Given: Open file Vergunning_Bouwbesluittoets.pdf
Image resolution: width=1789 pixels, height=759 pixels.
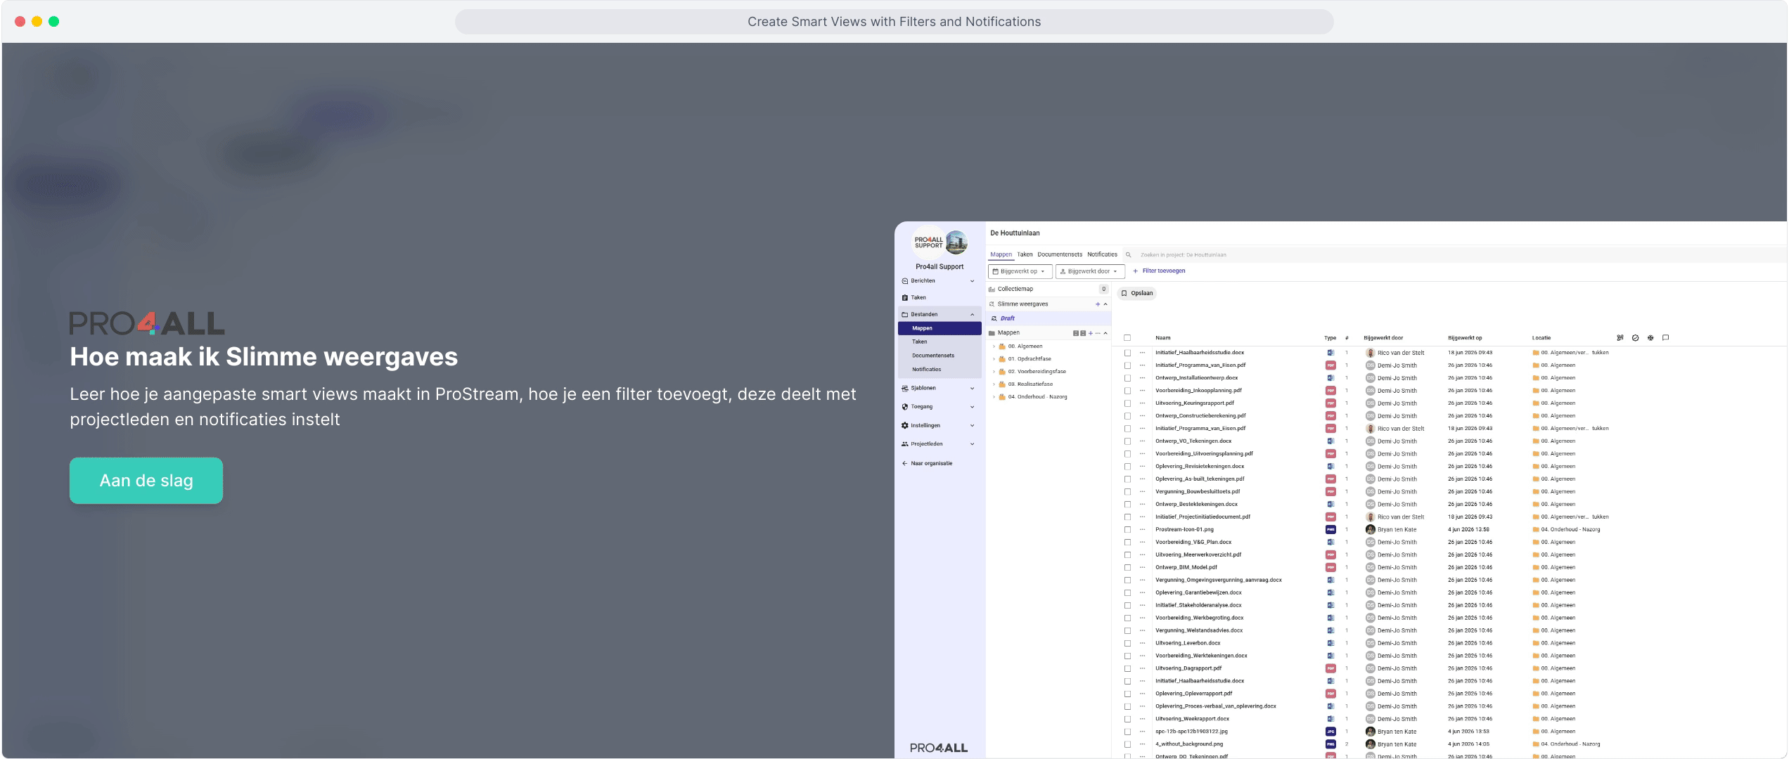Looking at the screenshot, I should (x=1198, y=492).
